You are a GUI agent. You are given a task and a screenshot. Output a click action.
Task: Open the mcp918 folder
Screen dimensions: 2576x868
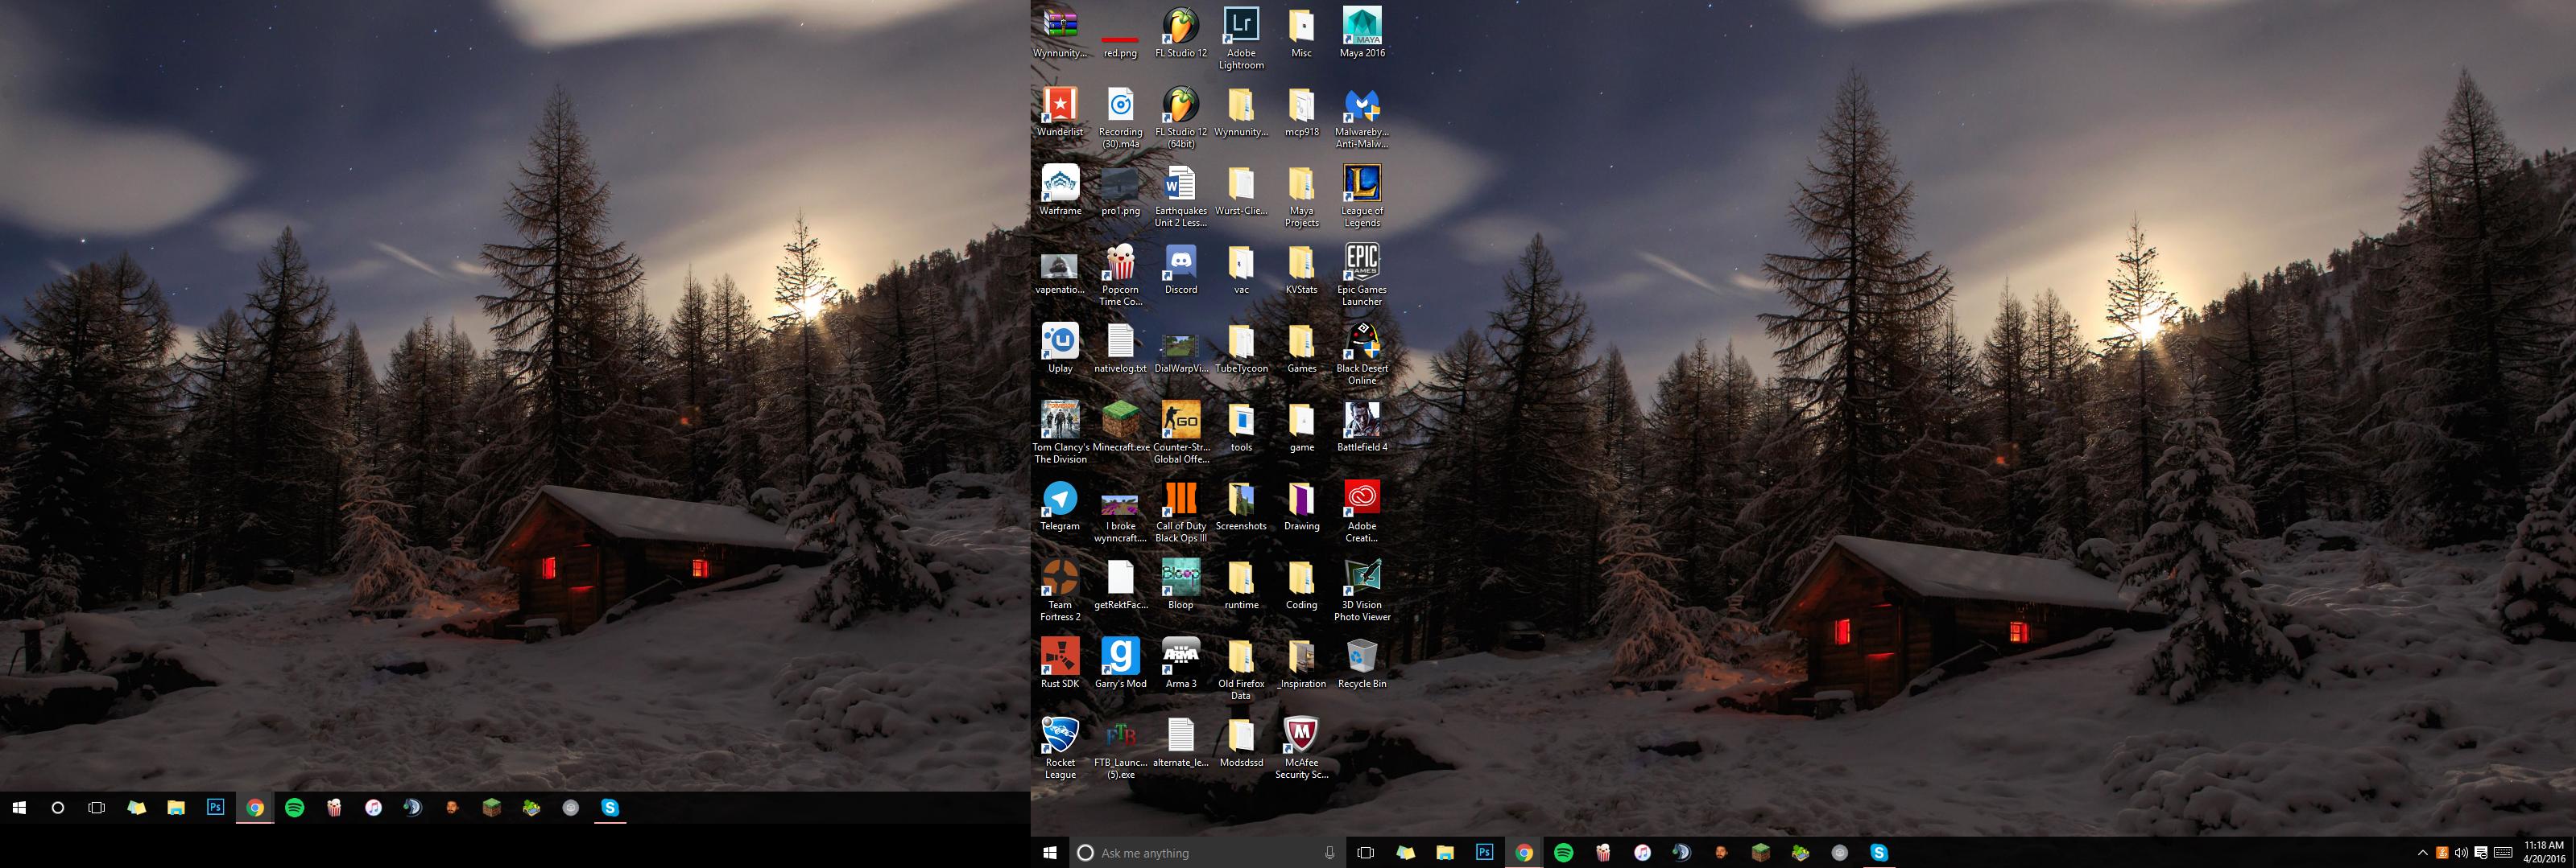pos(1301,111)
